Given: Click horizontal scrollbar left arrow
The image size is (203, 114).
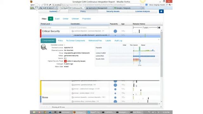Looking at the screenshot, I should (x=41, y=104).
